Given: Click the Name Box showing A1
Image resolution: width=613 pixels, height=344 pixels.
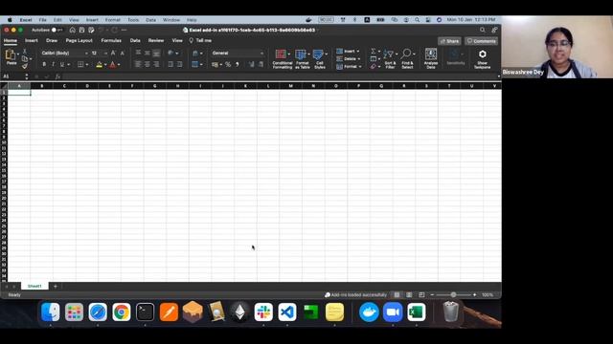Looking at the screenshot, I should pos(12,76).
